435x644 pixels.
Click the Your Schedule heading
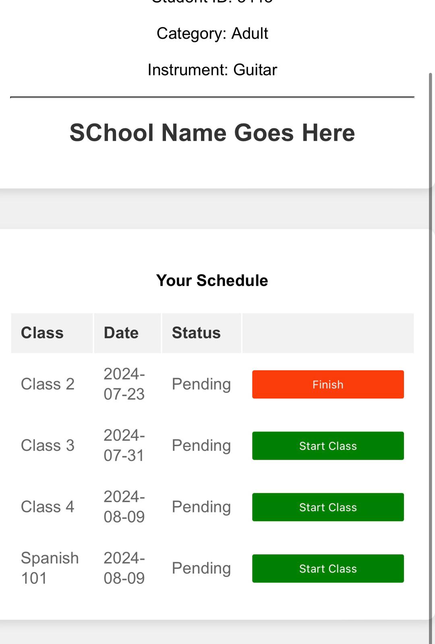(x=212, y=281)
